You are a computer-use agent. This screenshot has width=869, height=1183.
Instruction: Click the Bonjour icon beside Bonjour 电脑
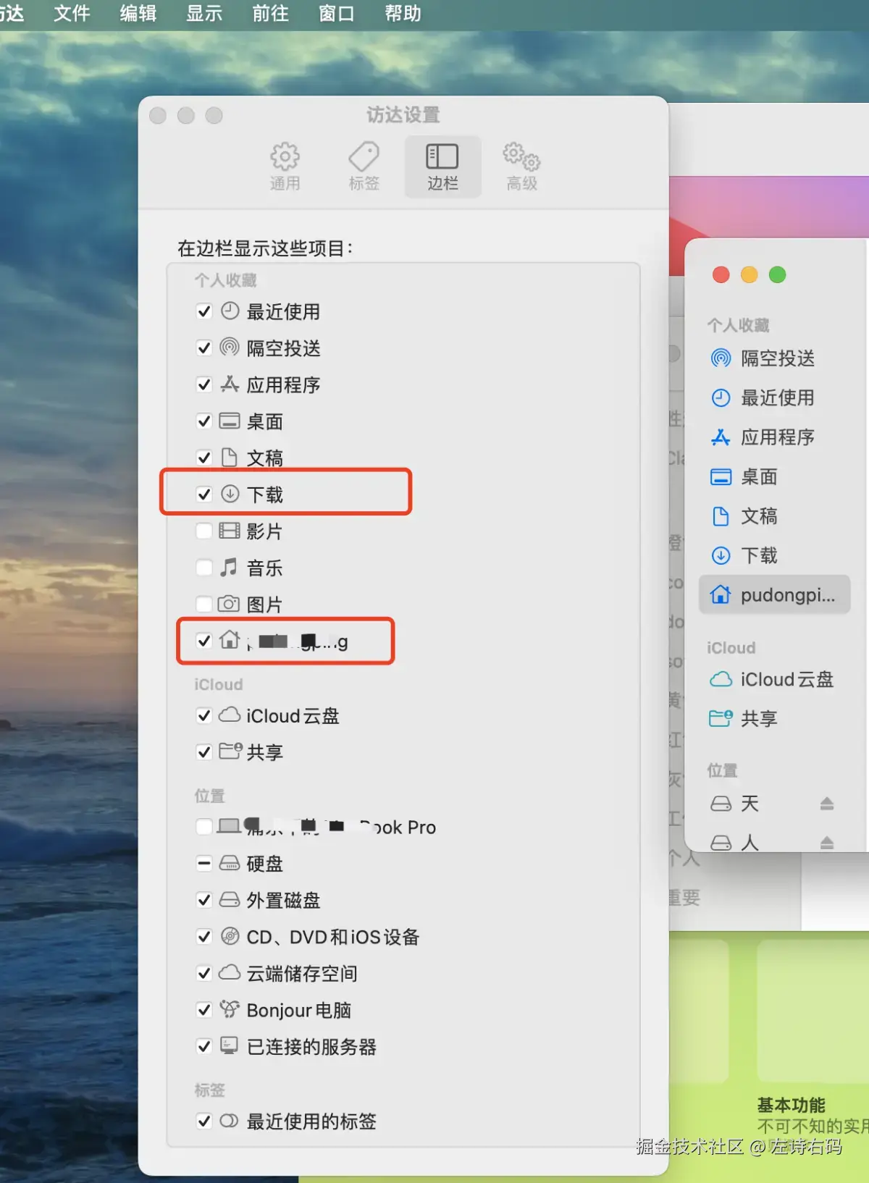[230, 1009]
